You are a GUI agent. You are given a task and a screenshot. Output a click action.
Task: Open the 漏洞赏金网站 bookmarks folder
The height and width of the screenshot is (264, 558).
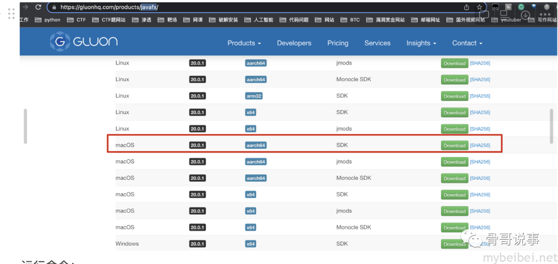pos(385,20)
